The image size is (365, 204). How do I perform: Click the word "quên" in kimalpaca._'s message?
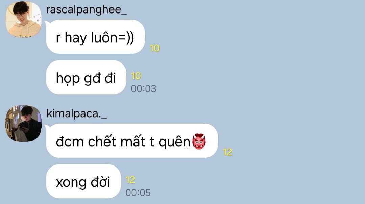[175, 142]
